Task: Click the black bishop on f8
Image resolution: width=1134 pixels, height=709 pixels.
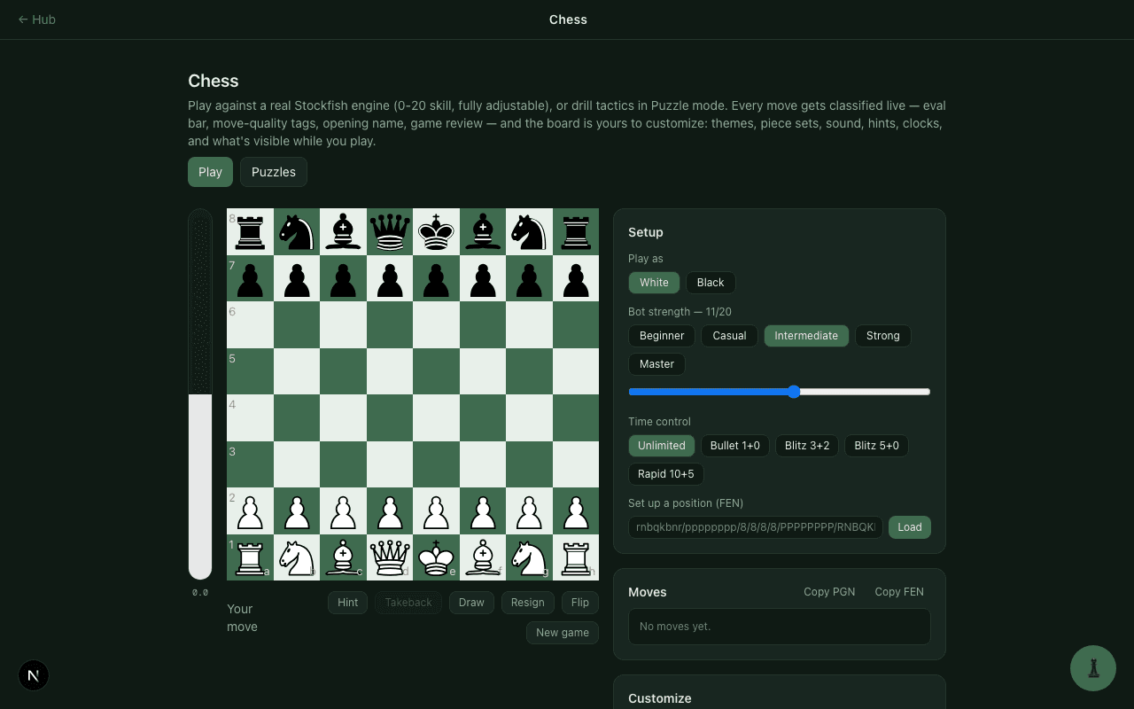Action: 483,231
